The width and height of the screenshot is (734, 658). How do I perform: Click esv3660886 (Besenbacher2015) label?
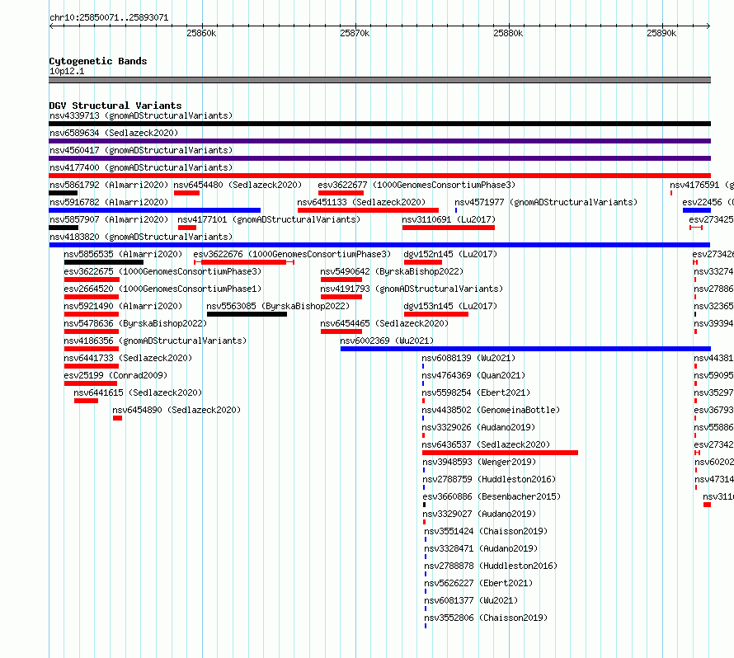point(492,496)
